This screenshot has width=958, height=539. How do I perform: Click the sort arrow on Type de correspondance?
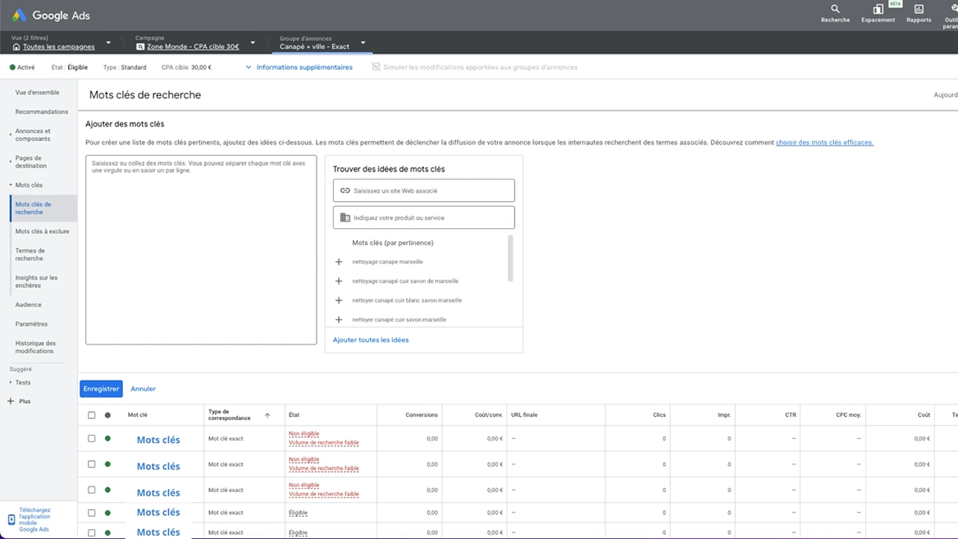pos(267,416)
